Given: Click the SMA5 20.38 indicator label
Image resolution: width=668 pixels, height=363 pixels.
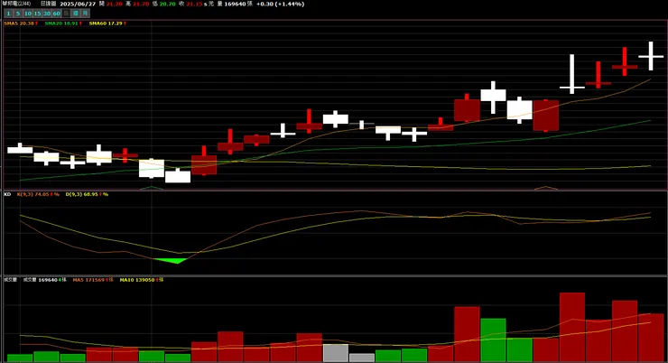Looking at the screenshot, I should (x=21, y=23).
